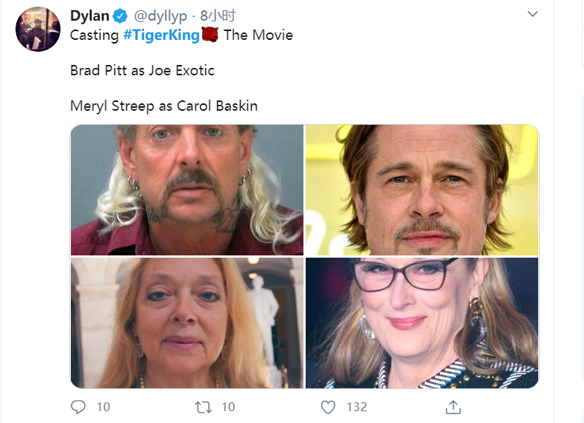Image resolution: width=584 pixels, height=423 pixels.
Task: Open photo of man on yellow background
Action: 422,190
